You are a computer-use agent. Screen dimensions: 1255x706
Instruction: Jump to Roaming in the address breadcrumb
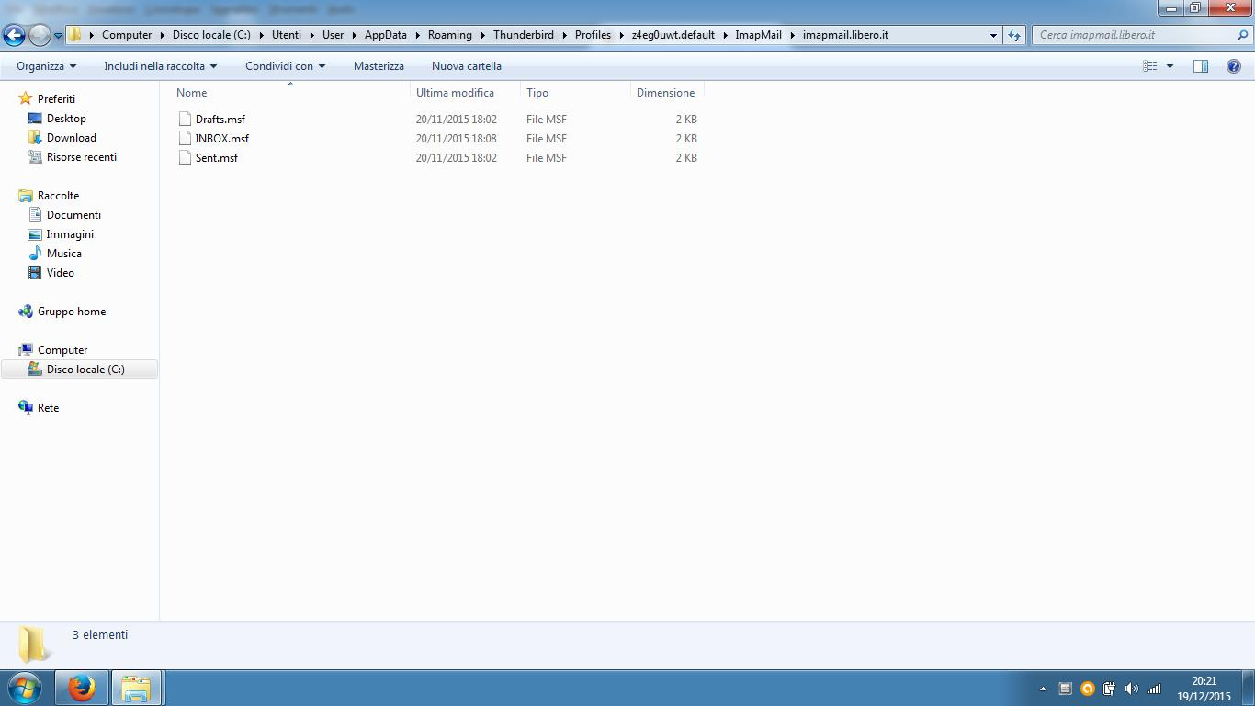click(x=450, y=35)
